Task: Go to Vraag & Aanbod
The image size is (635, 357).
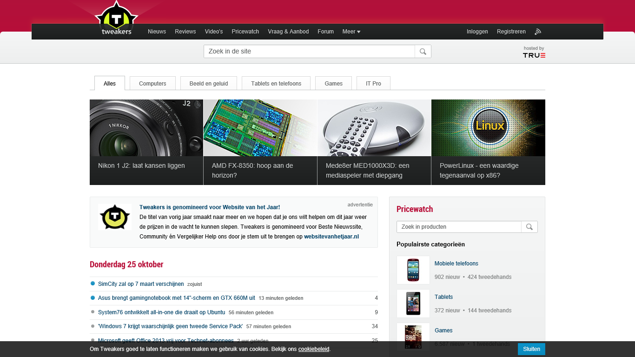Action: tap(288, 32)
